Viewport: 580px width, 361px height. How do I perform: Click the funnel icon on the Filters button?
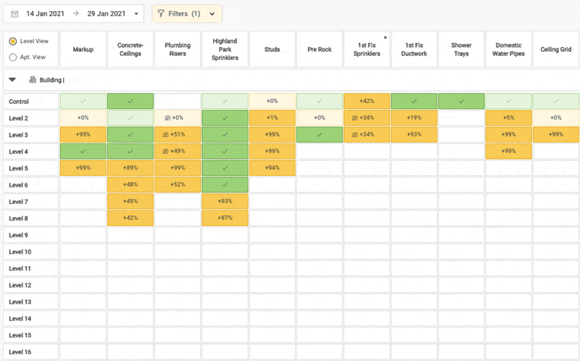point(161,14)
